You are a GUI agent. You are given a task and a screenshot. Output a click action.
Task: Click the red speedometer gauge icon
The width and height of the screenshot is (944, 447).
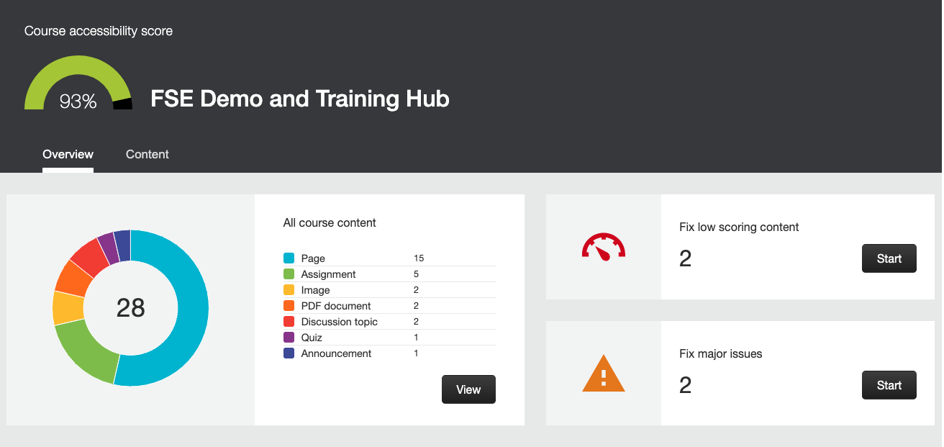[604, 245]
